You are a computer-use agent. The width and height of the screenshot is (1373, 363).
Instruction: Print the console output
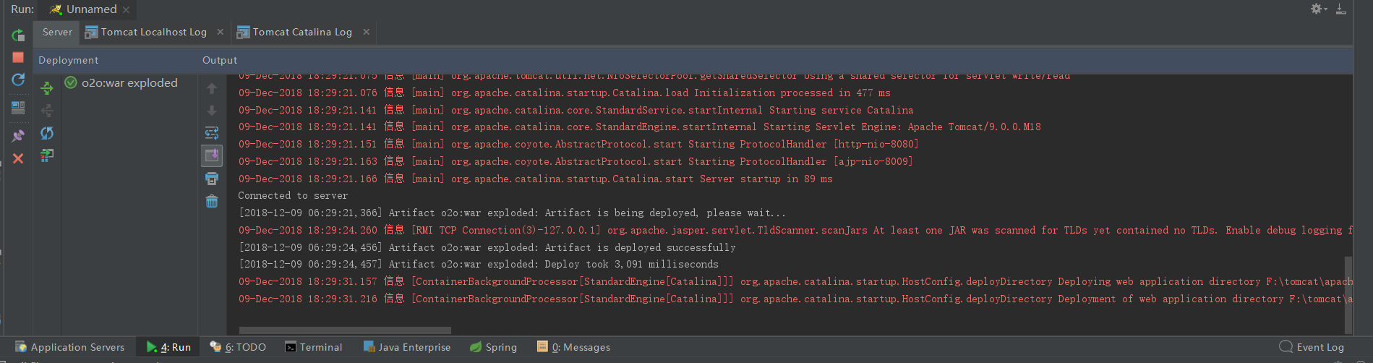pyautogui.click(x=212, y=179)
